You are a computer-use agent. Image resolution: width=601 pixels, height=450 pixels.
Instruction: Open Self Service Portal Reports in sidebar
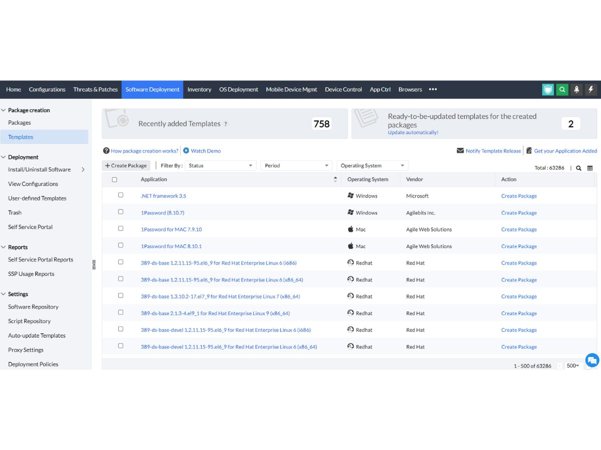tap(41, 259)
